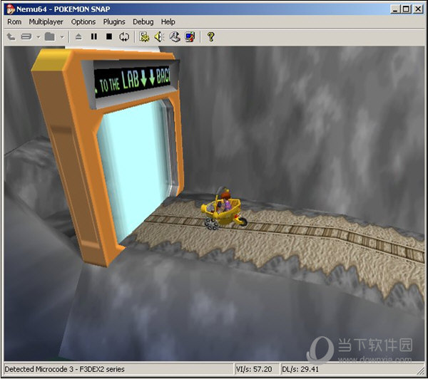Open the Rom menu
This screenshot has width=428, height=379.
click(14, 22)
